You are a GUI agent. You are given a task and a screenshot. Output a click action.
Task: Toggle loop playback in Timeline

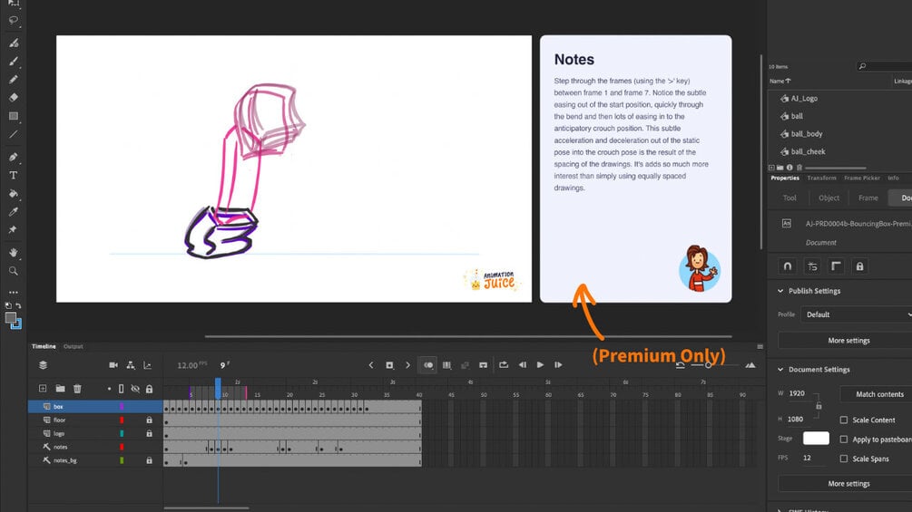pyautogui.click(x=504, y=365)
